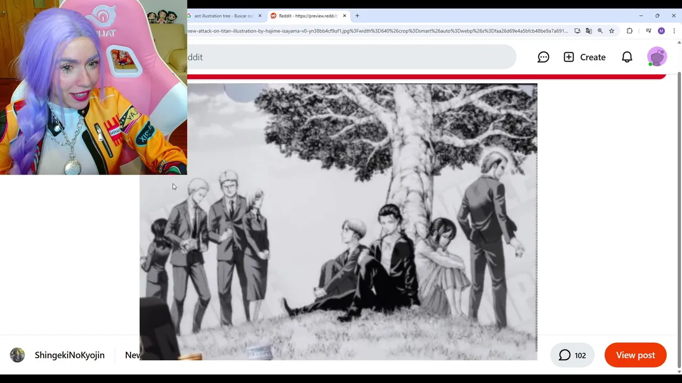
Task: Open the media control icon
Action: [648, 31]
